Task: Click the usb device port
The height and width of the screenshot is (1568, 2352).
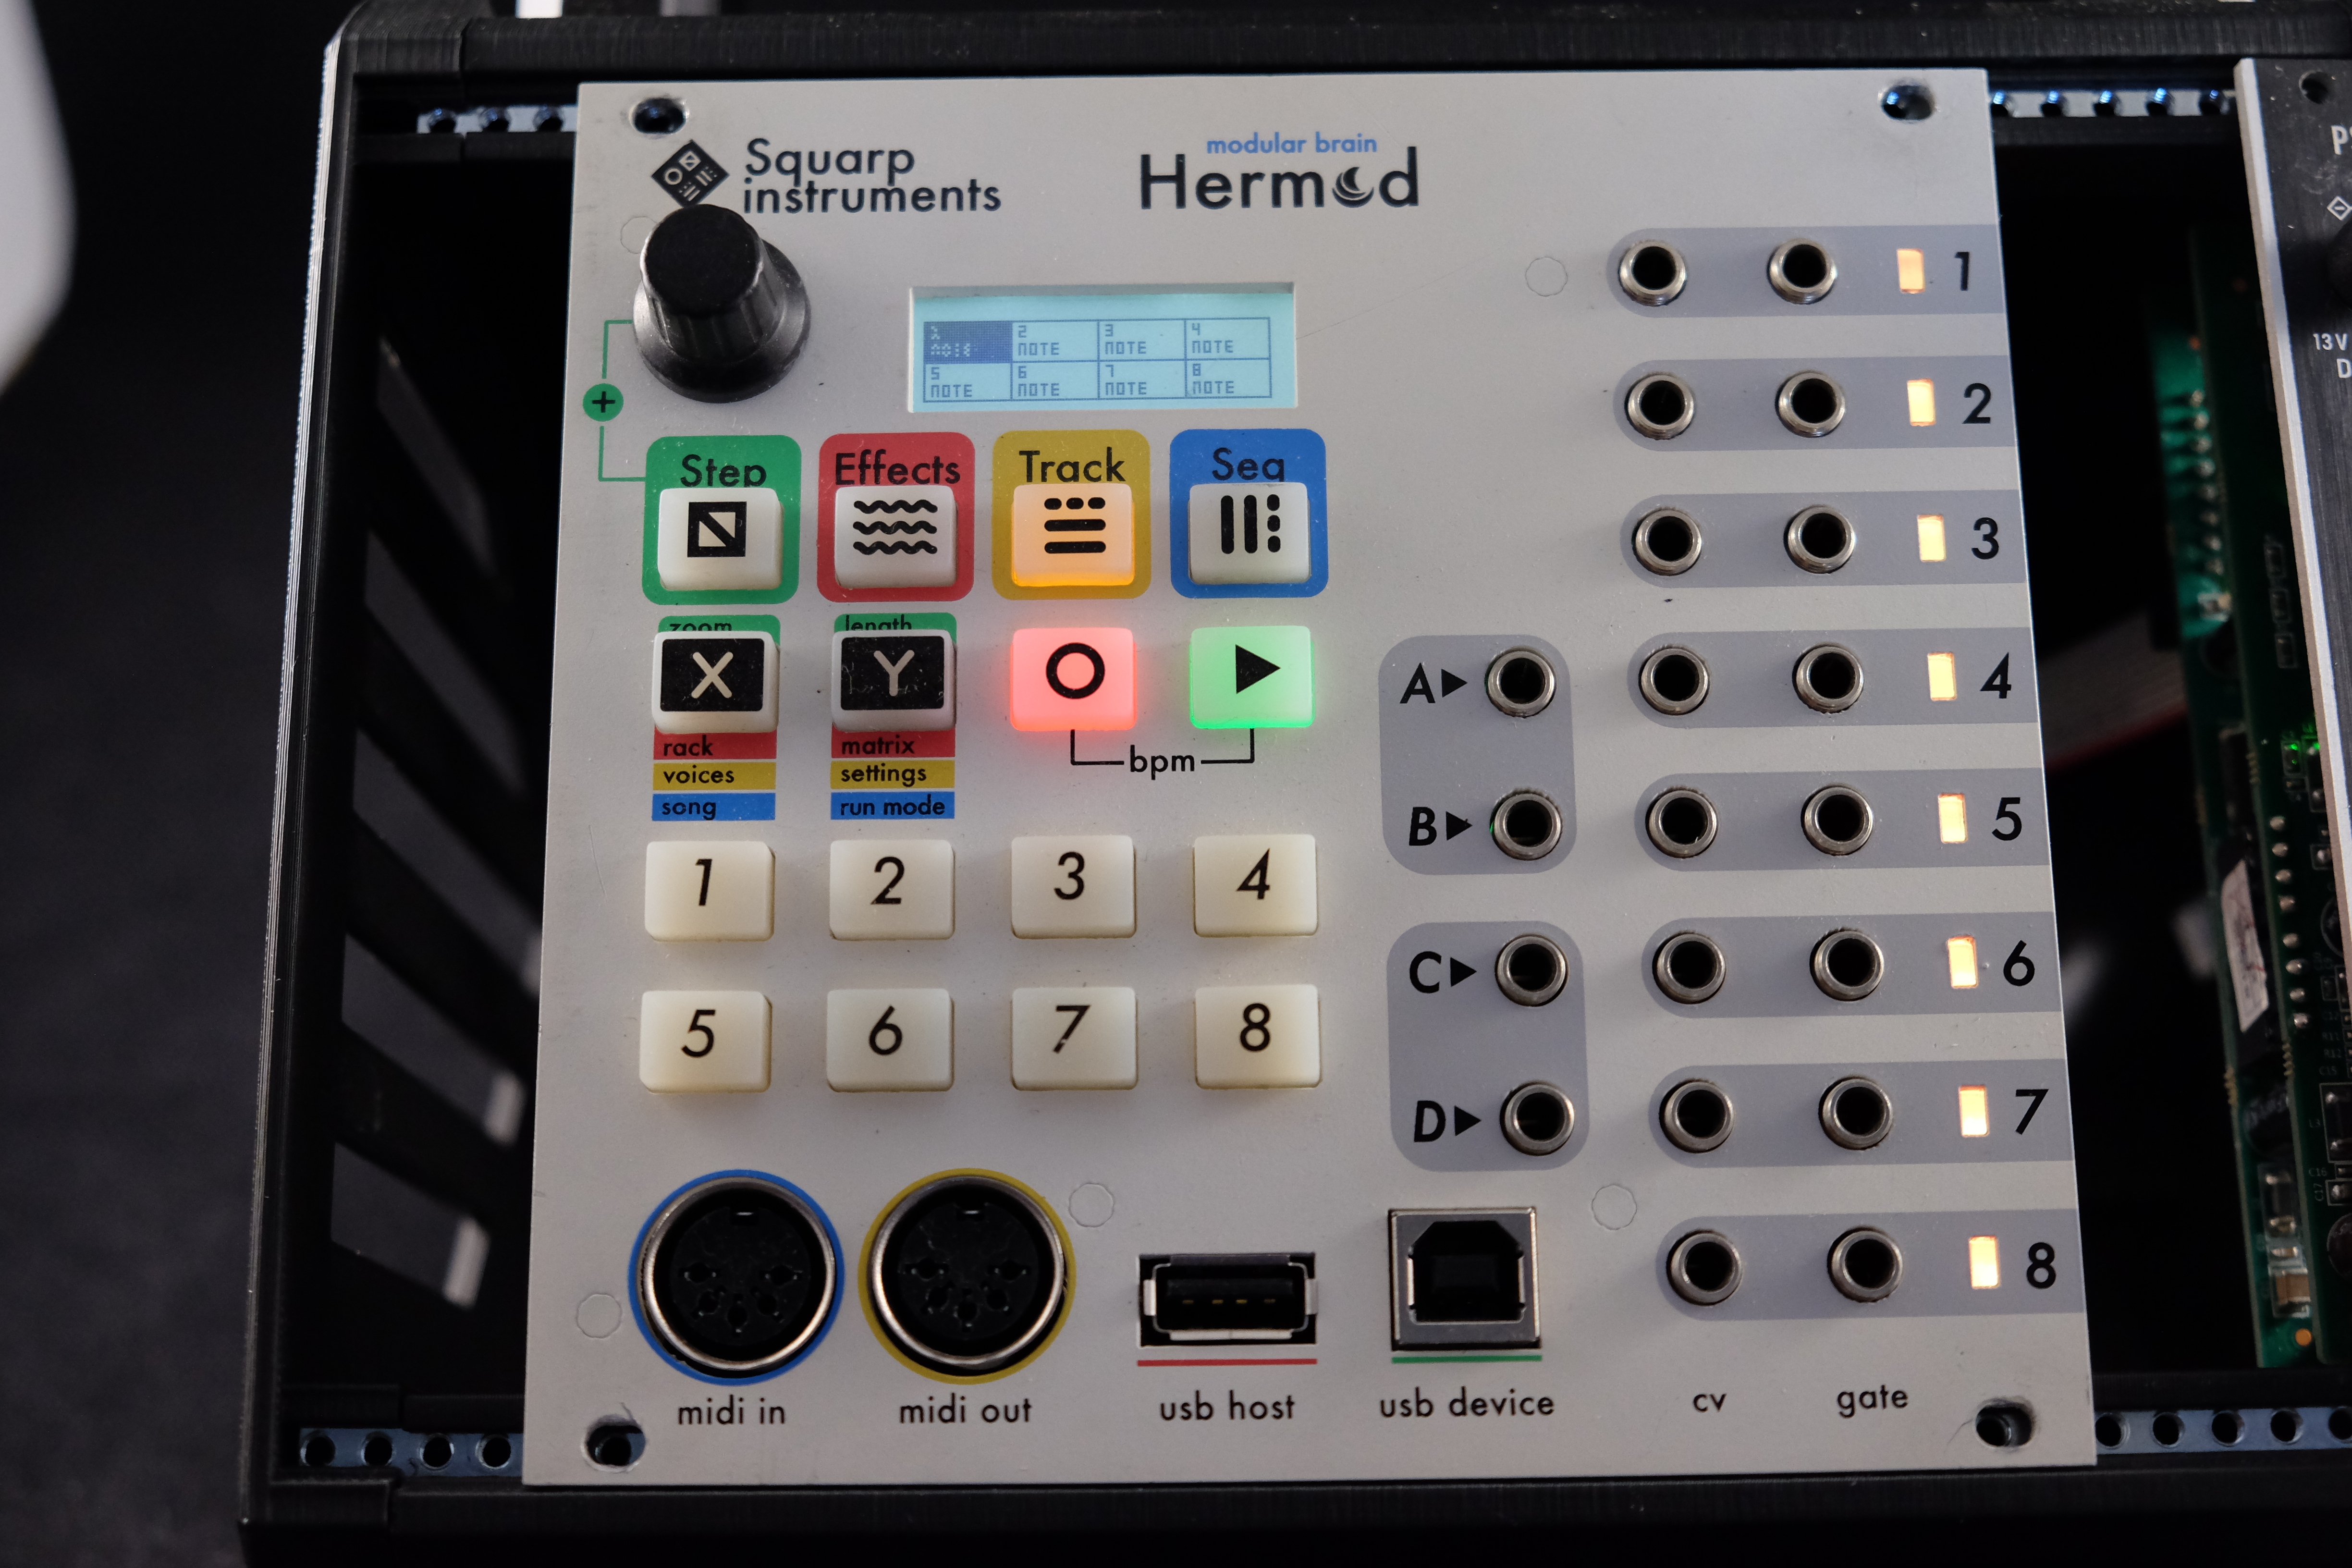Action: (x=1465, y=1279)
